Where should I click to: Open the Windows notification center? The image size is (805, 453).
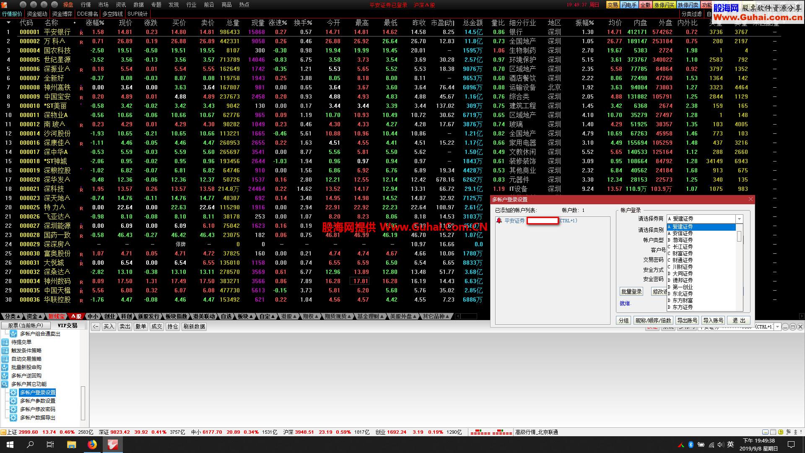(791, 445)
